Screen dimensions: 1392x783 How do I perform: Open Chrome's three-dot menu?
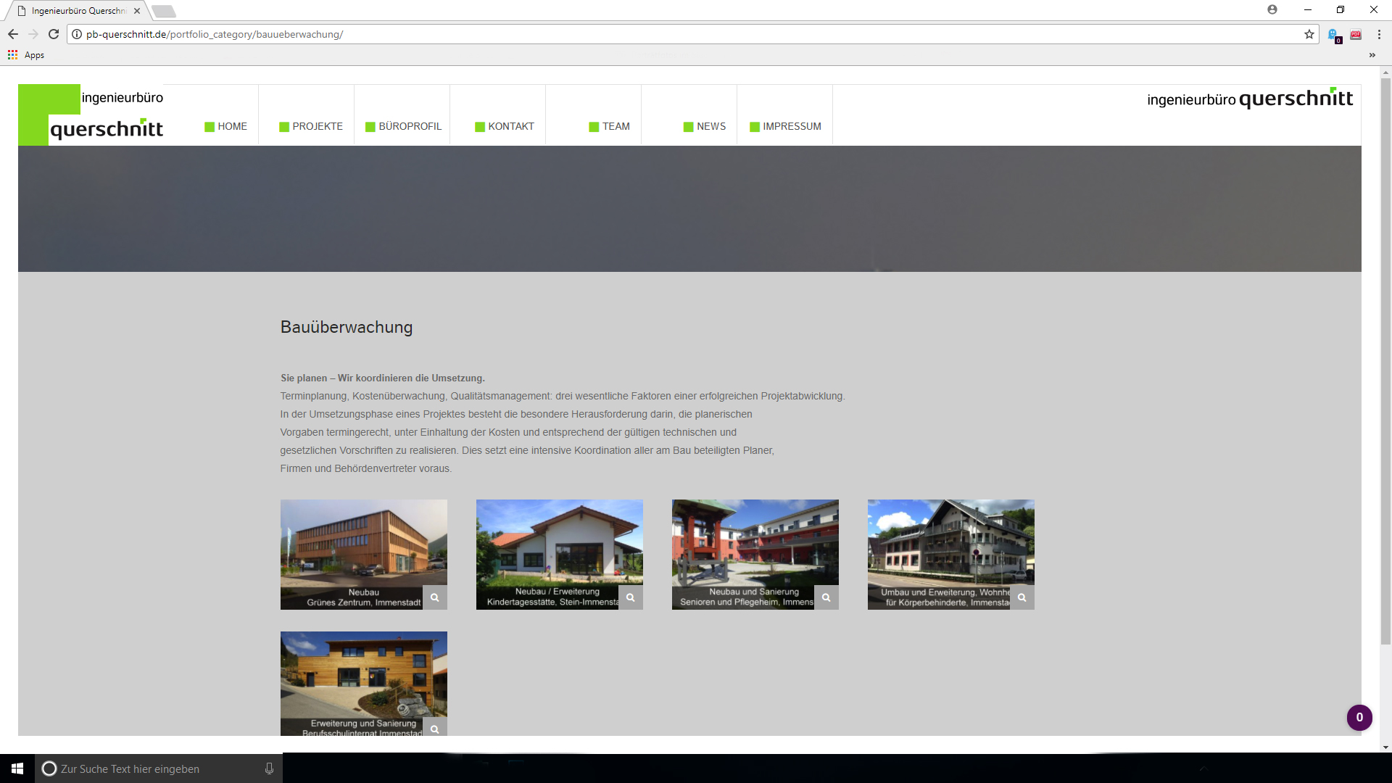[1379, 34]
